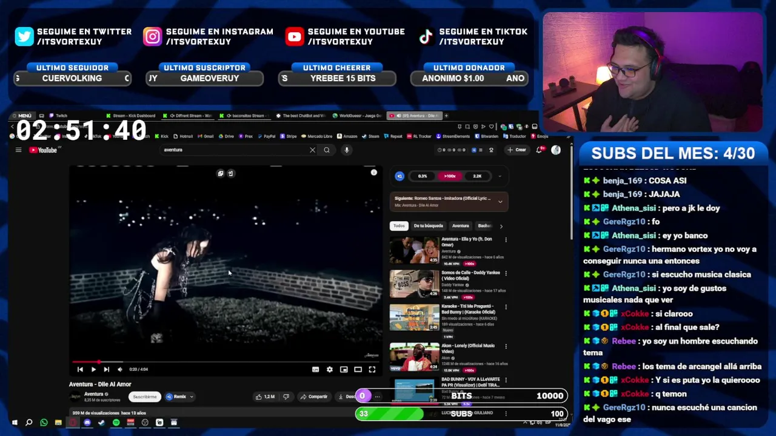Image resolution: width=776 pixels, height=436 pixels.
Task: Skip to previous video in player
Action: click(80, 369)
